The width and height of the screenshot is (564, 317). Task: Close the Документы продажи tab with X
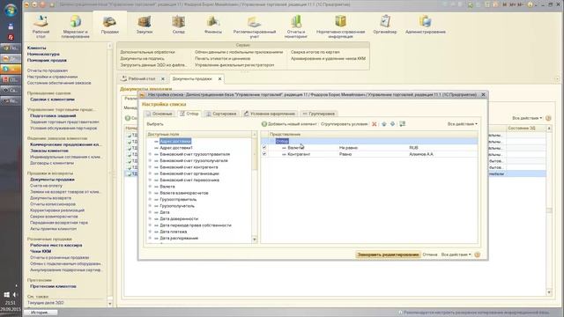(x=219, y=78)
